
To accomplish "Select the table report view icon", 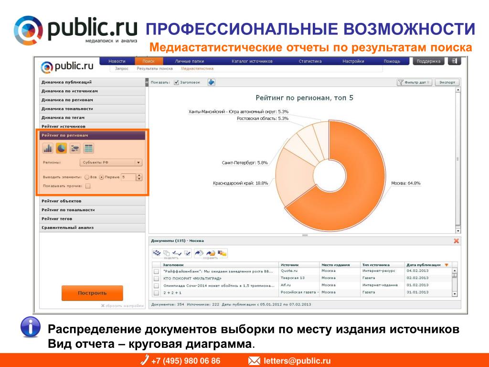I will point(88,148).
